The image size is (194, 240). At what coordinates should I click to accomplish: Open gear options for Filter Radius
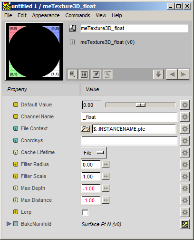click(x=185, y=165)
